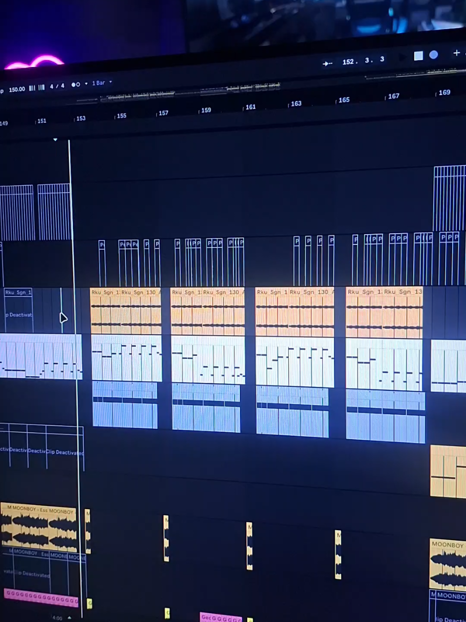Click the 150.00 tempo field
466x622 pixels.
point(17,89)
